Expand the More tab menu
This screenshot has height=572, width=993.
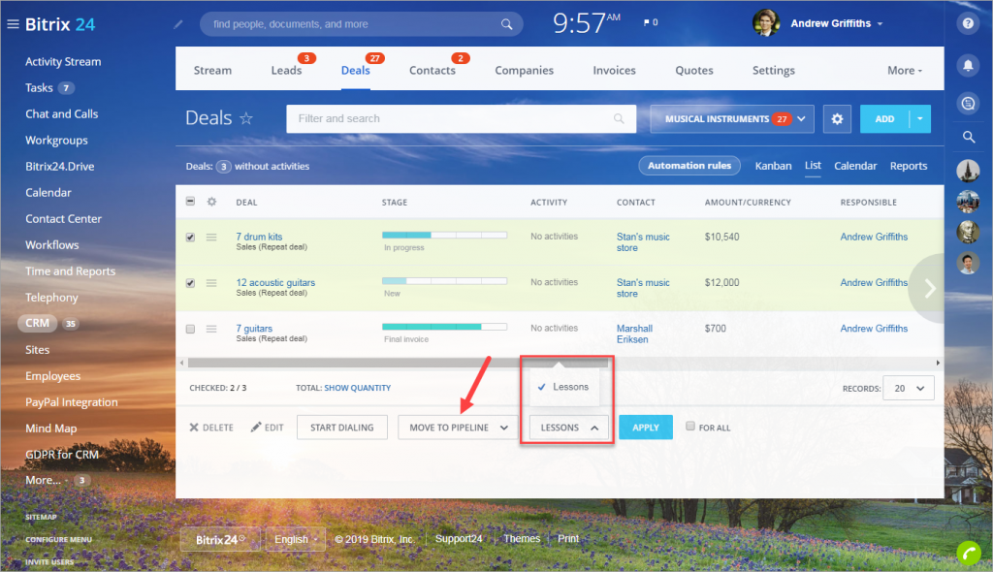pyautogui.click(x=905, y=71)
